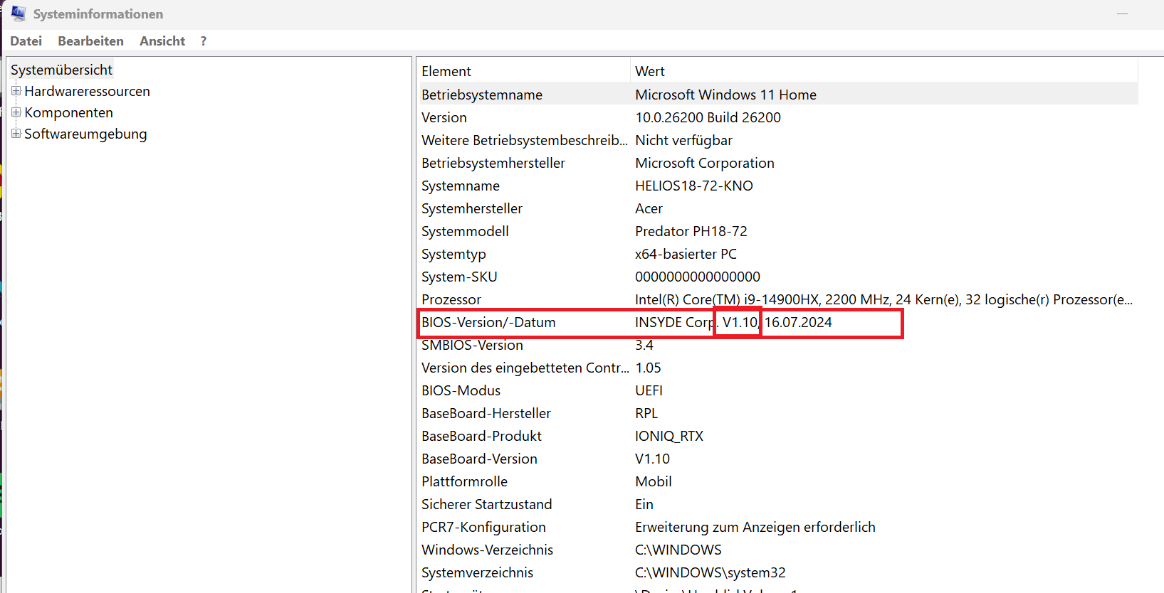The width and height of the screenshot is (1164, 593).
Task: Click the Intel Core i9-14900HX value
Action: click(884, 299)
